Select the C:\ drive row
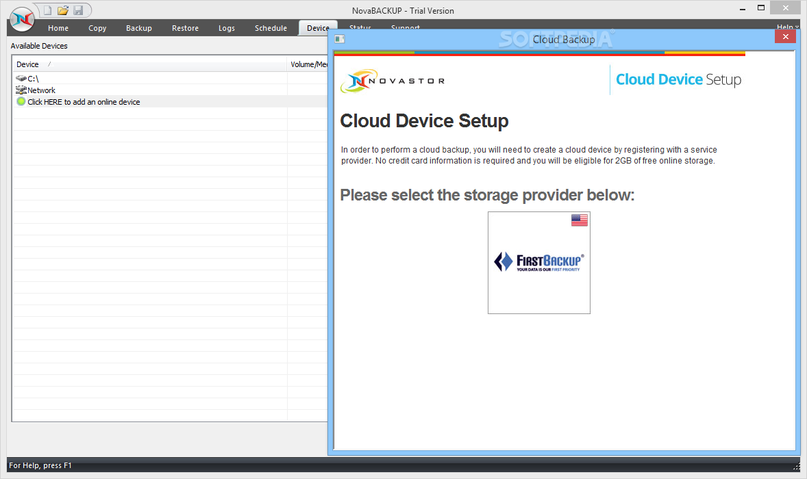The image size is (807, 479). coord(170,79)
